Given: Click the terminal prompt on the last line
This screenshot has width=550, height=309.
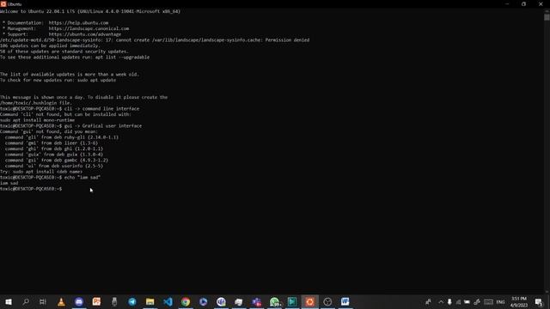Looking at the screenshot, I should point(31,189).
